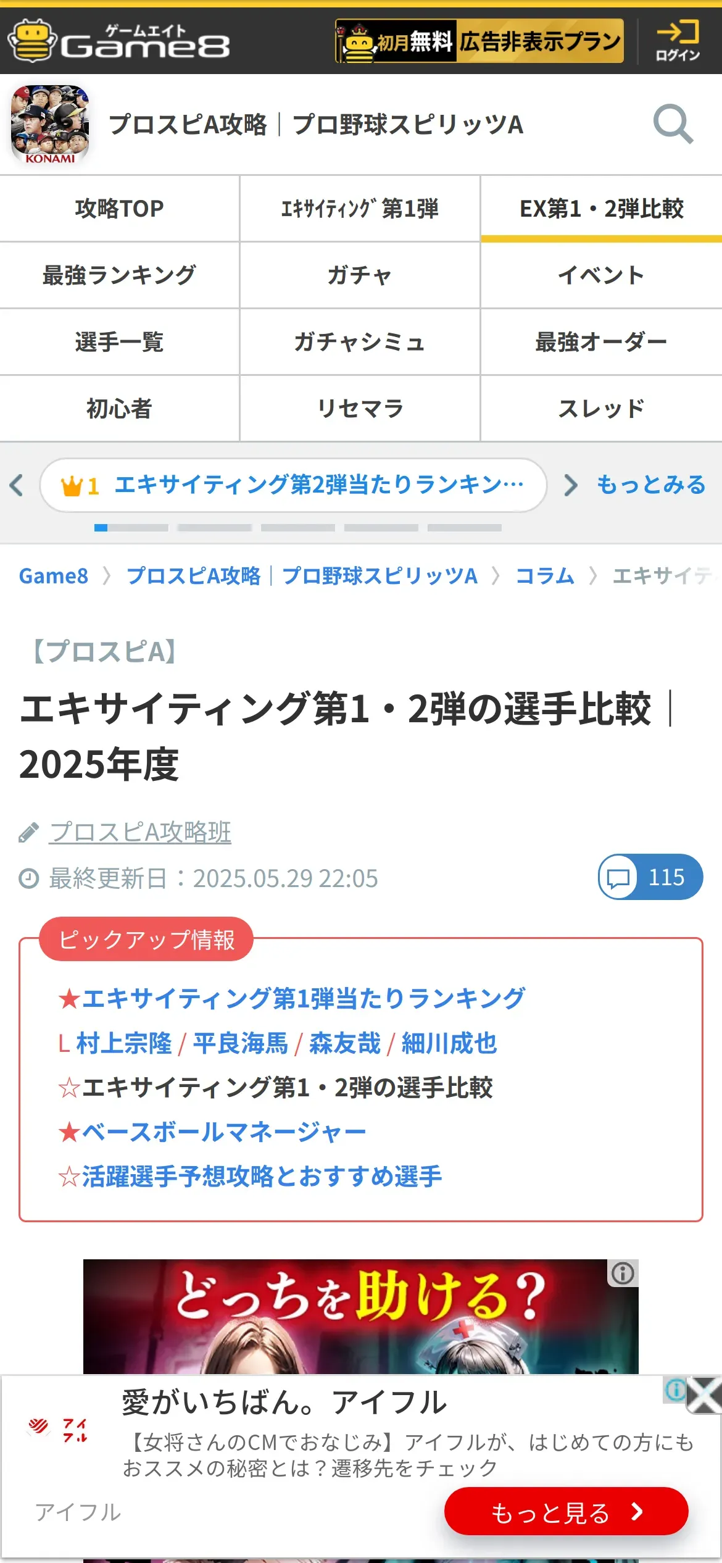Click the ad info icon on banner
The width and height of the screenshot is (722, 1563).
[x=623, y=1273]
